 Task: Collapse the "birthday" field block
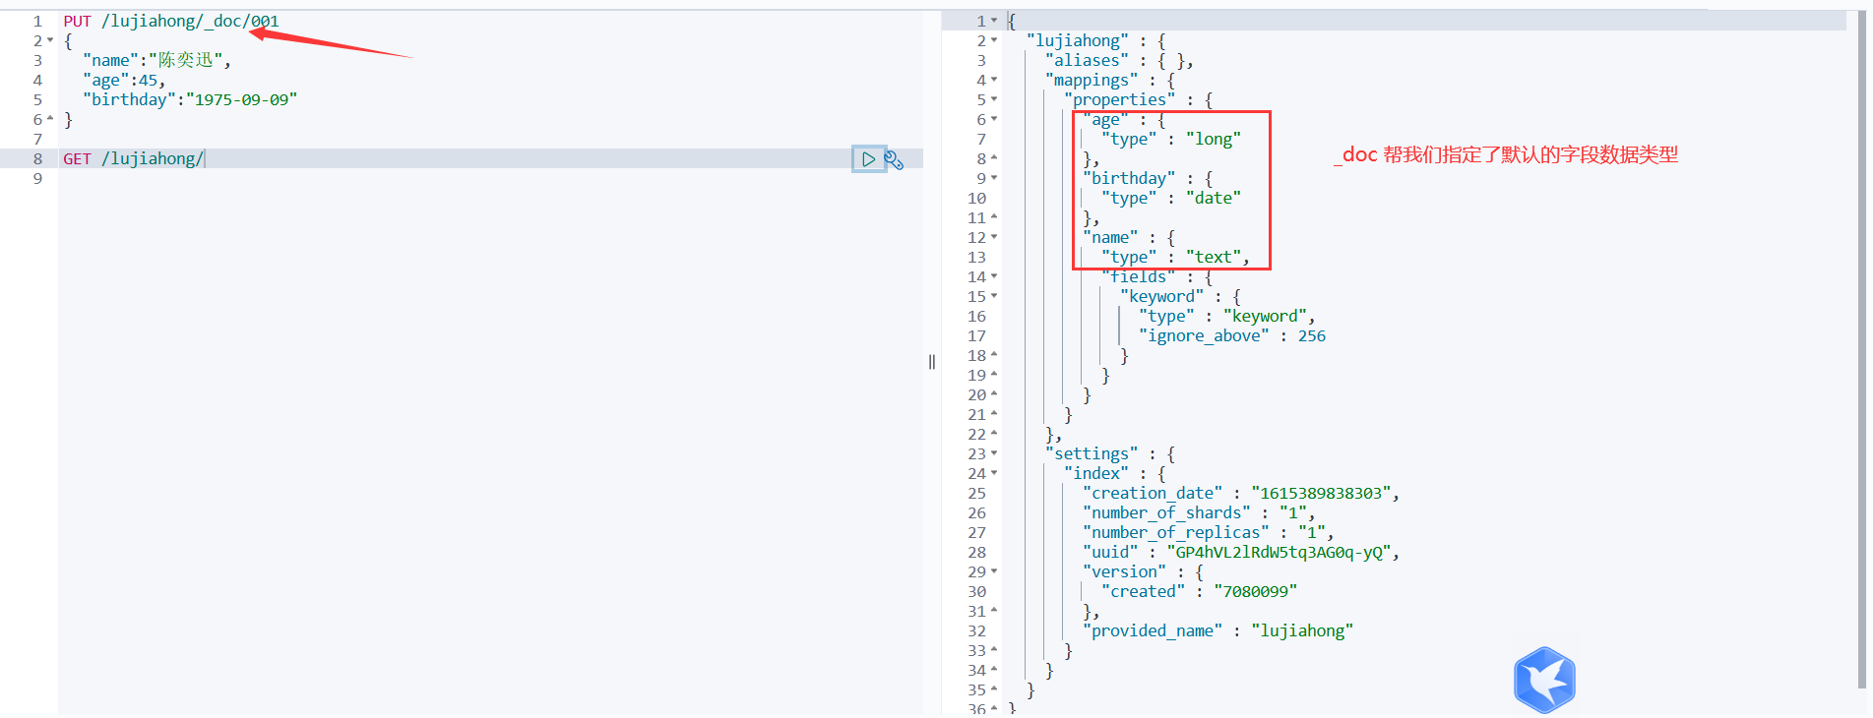[994, 179]
